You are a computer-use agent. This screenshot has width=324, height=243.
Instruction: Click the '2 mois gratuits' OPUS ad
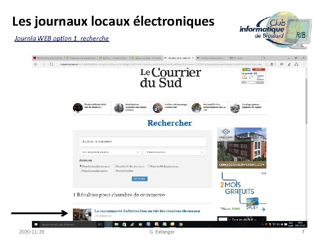point(242,192)
